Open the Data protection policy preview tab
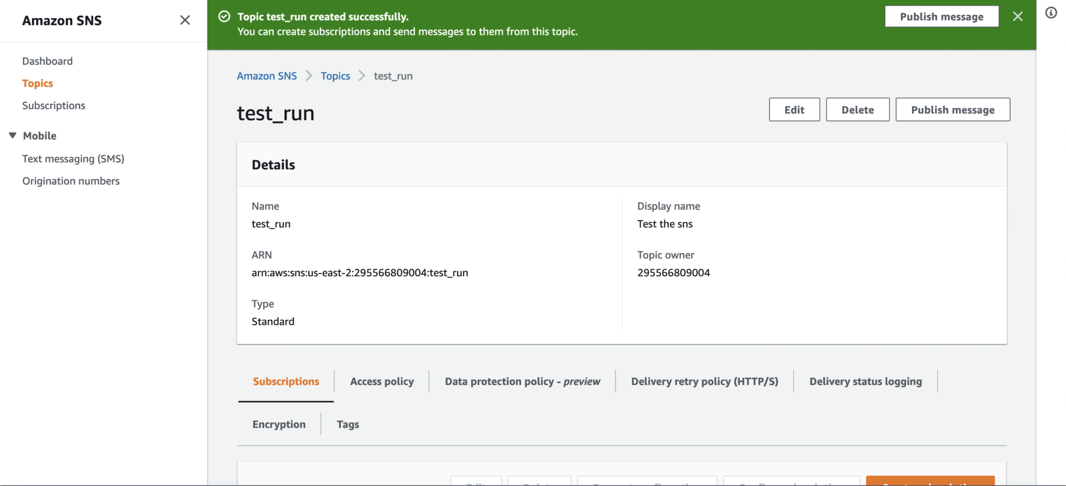Screen dimensions: 1066x486 [x=522, y=381]
